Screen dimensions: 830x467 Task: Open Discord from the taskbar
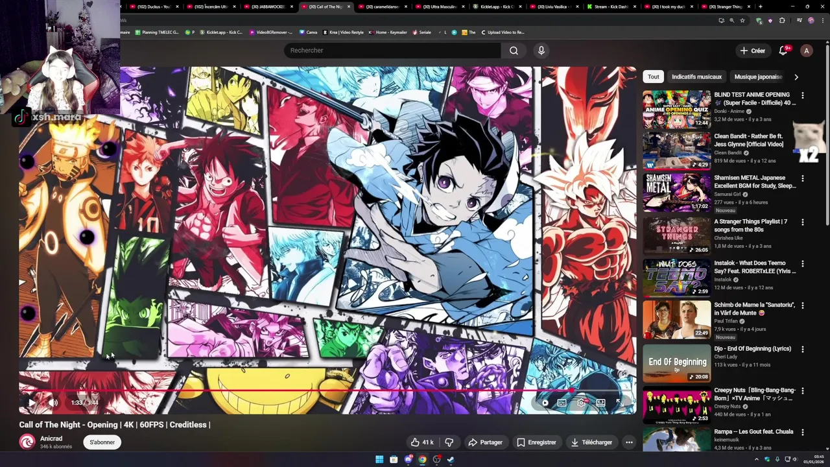[408, 460]
